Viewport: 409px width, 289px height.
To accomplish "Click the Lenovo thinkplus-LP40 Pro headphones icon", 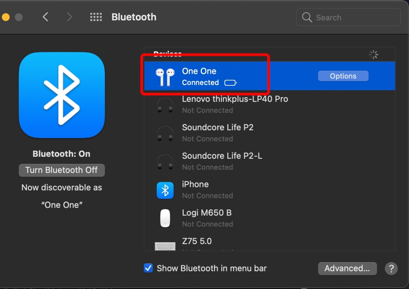I will 165,105.
